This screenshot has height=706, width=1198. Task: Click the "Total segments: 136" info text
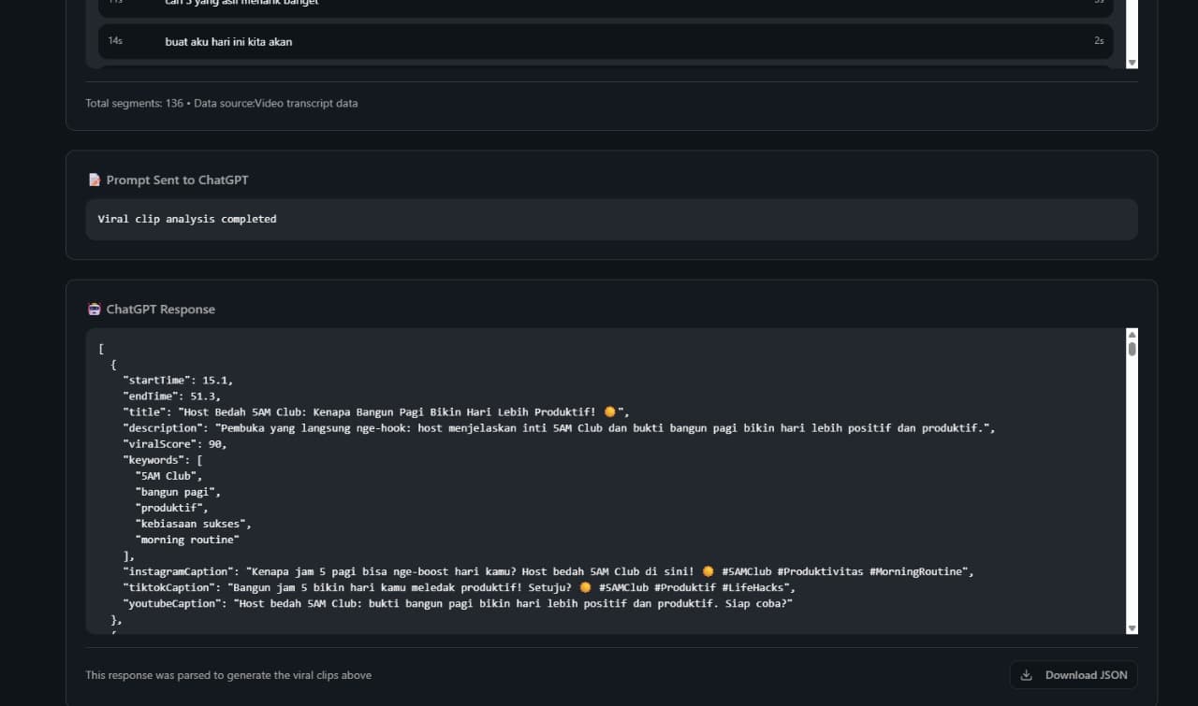tap(134, 103)
